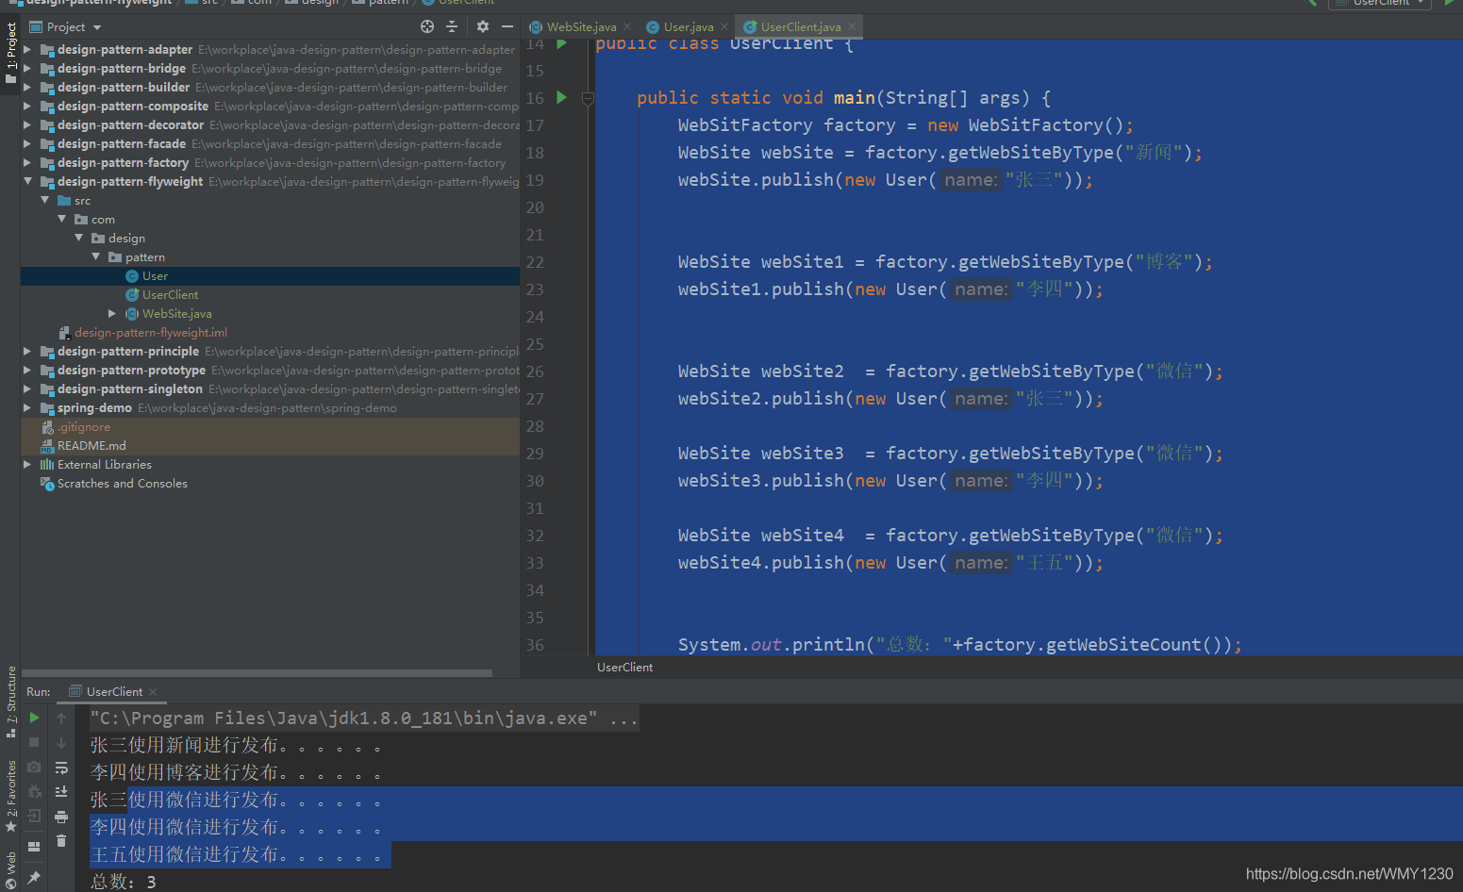Expand the design-pattern-bridge module

(27, 68)
